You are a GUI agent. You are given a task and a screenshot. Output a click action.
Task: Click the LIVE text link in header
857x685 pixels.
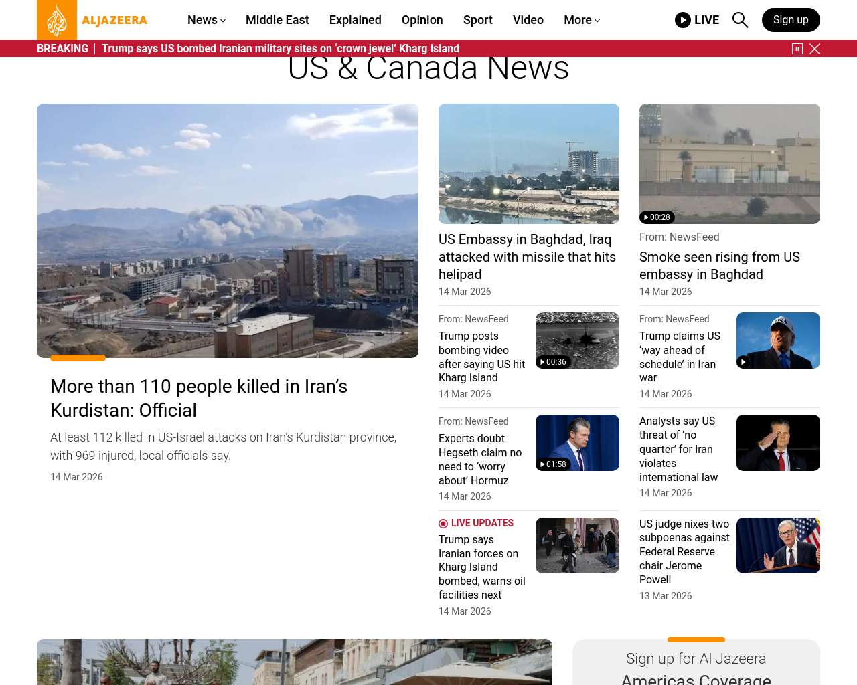706,20
